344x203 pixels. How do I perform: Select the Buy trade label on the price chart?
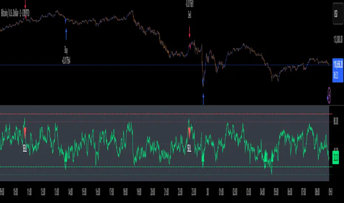coord(66,50)
